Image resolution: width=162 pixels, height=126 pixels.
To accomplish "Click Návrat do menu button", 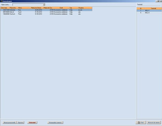I will point(154,123).
